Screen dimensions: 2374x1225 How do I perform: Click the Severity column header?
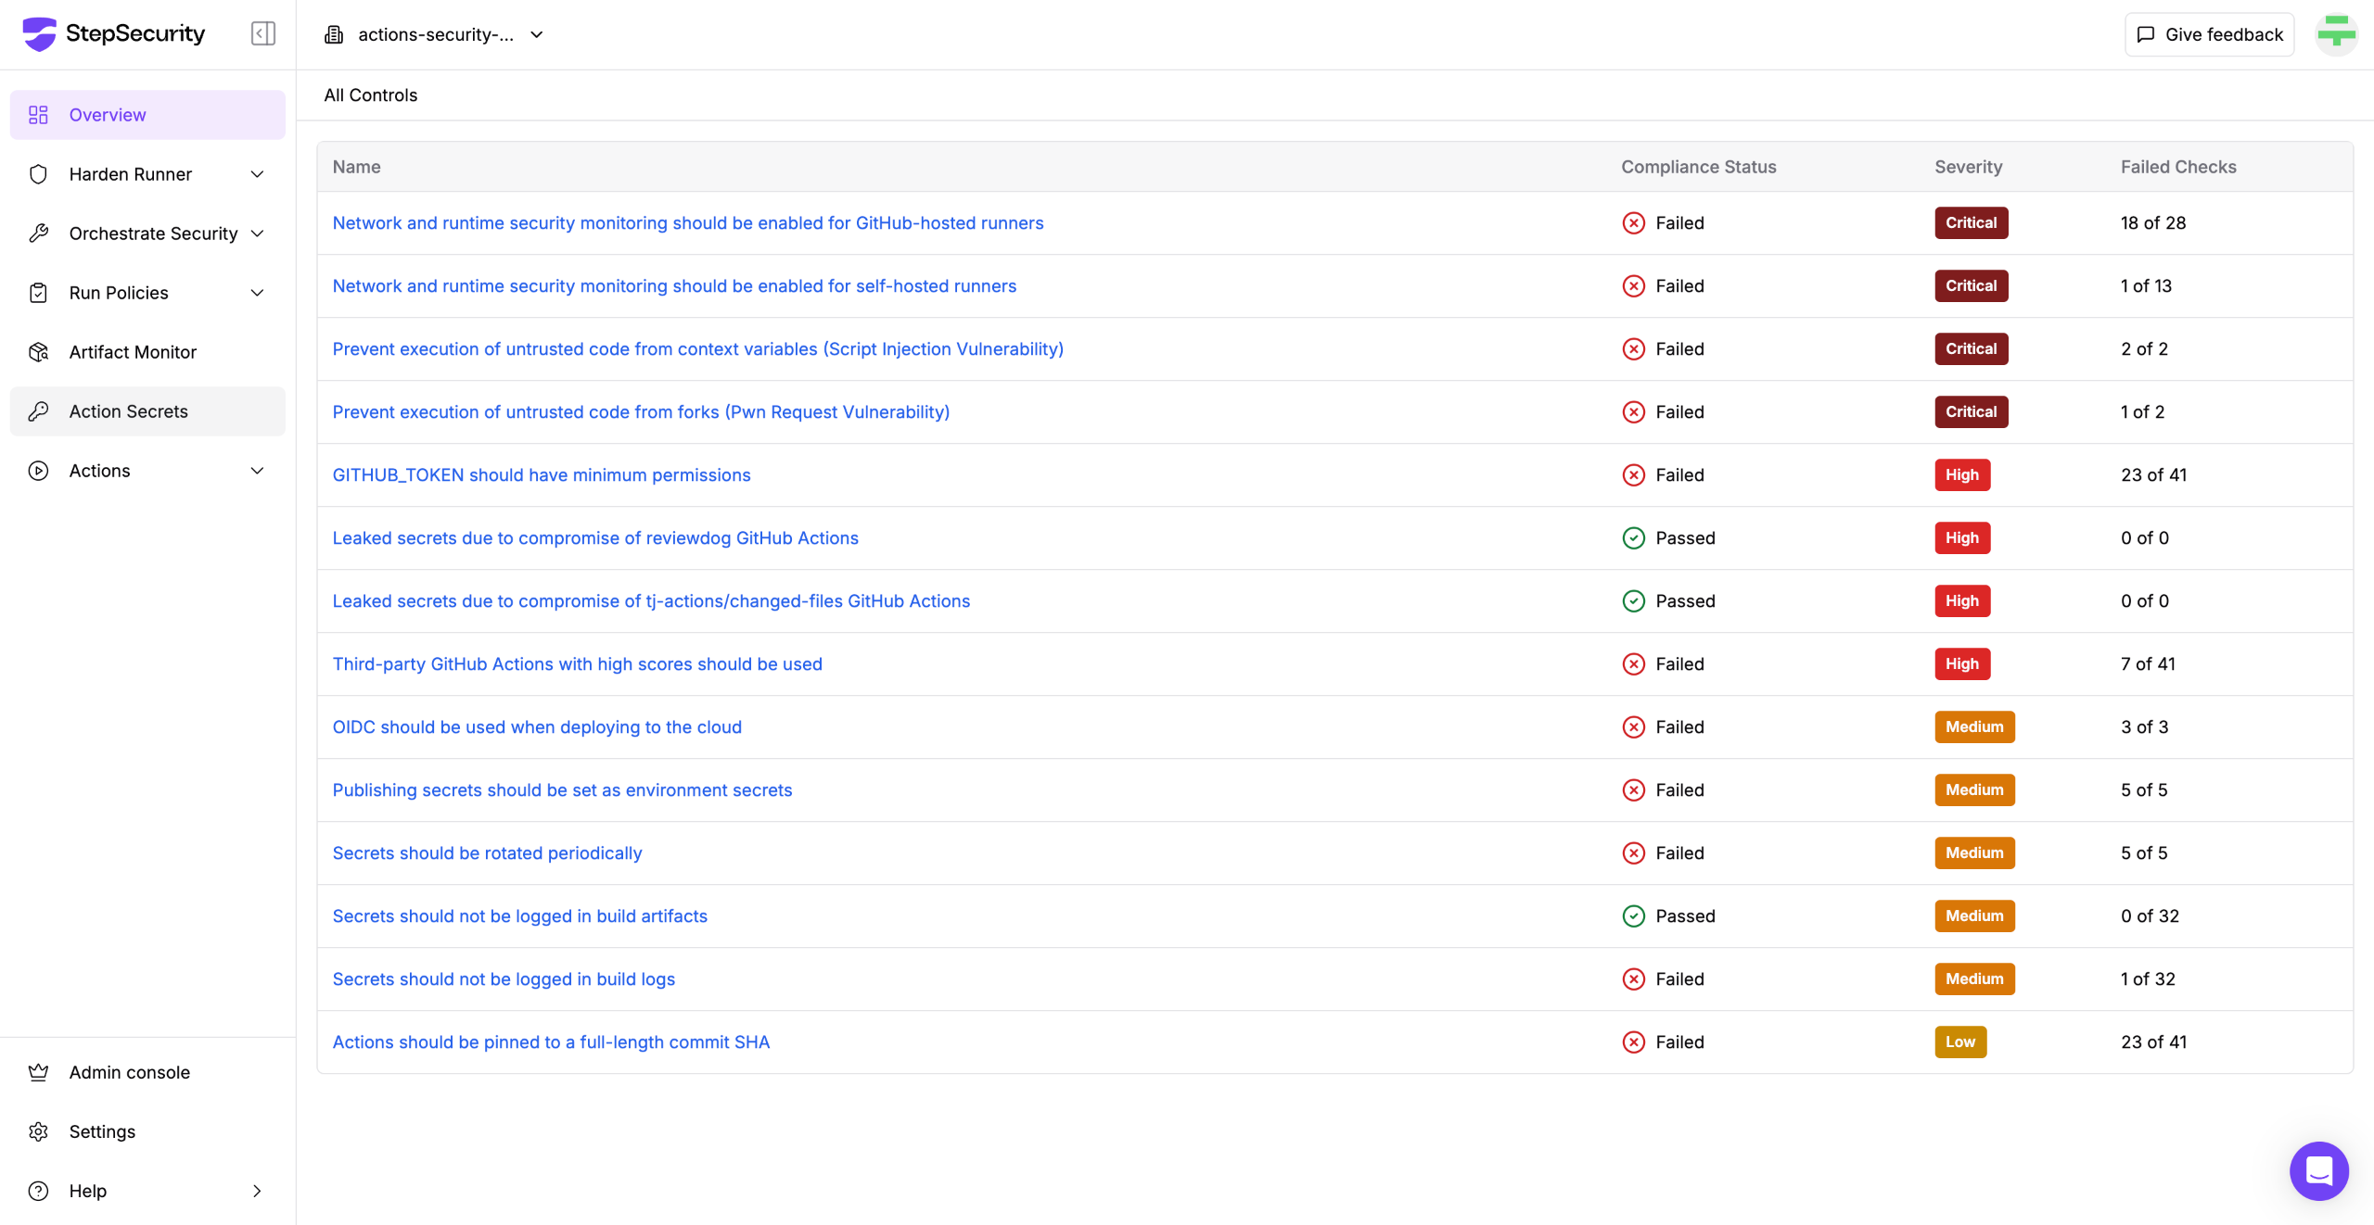click(1968, 167)
